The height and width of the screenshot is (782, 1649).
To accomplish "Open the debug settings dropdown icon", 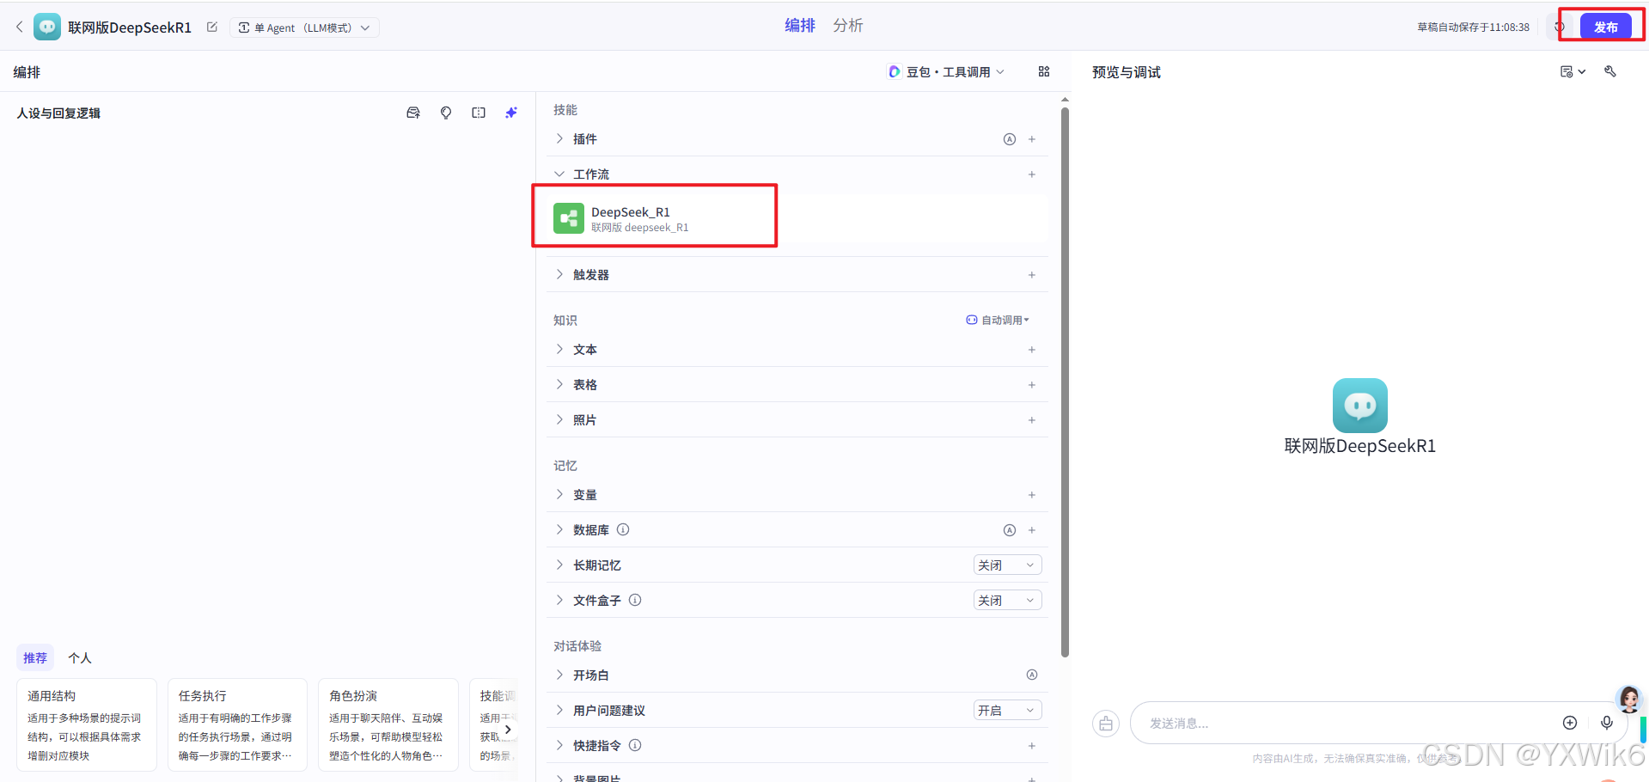I will click(x=1573, y=72).
